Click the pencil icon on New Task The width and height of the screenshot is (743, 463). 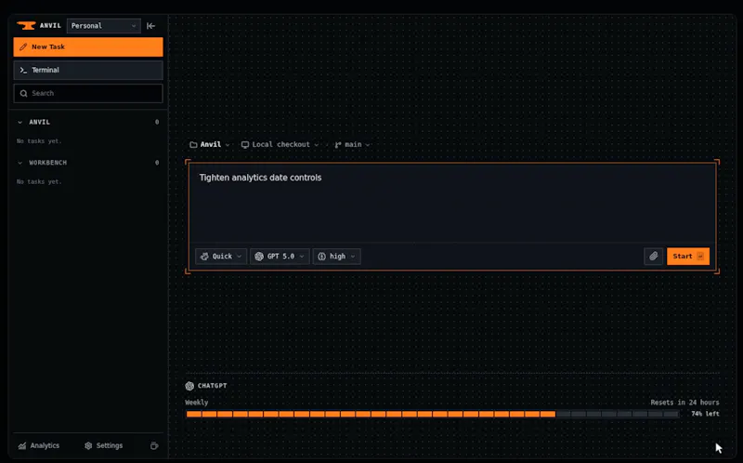pos(23,47)
